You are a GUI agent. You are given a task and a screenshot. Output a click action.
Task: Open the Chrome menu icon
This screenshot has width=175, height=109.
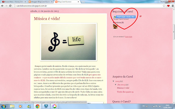[173, 6]
